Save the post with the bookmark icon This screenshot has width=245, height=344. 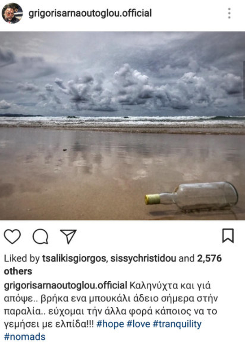(x=228, y=236)
